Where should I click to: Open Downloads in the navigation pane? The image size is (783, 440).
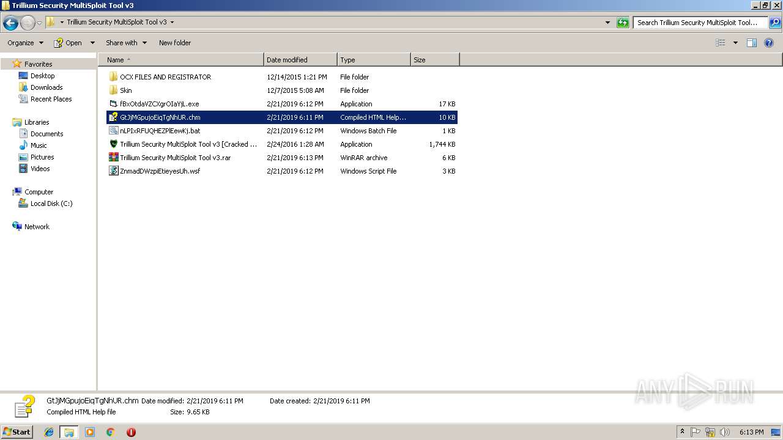[x=46, y=87]
